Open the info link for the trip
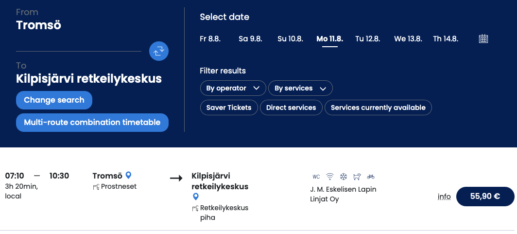Image resolution: width=517 pixels, height=234 pixels. 444,197
